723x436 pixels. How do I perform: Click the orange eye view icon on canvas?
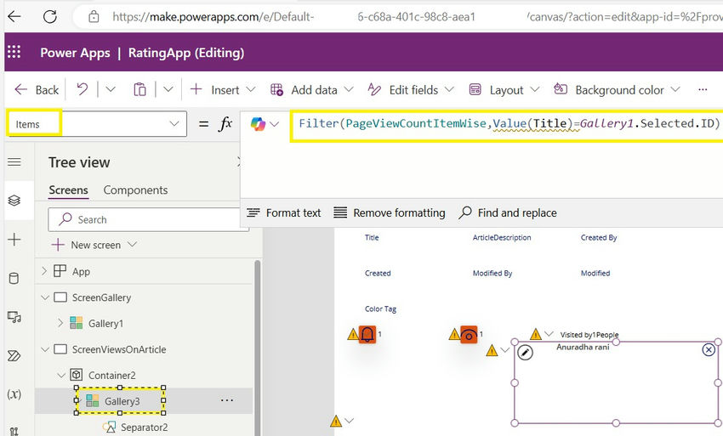pos(469,334)
